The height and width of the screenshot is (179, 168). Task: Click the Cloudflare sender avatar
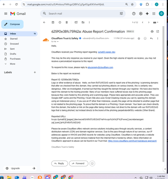pos(46,40)
